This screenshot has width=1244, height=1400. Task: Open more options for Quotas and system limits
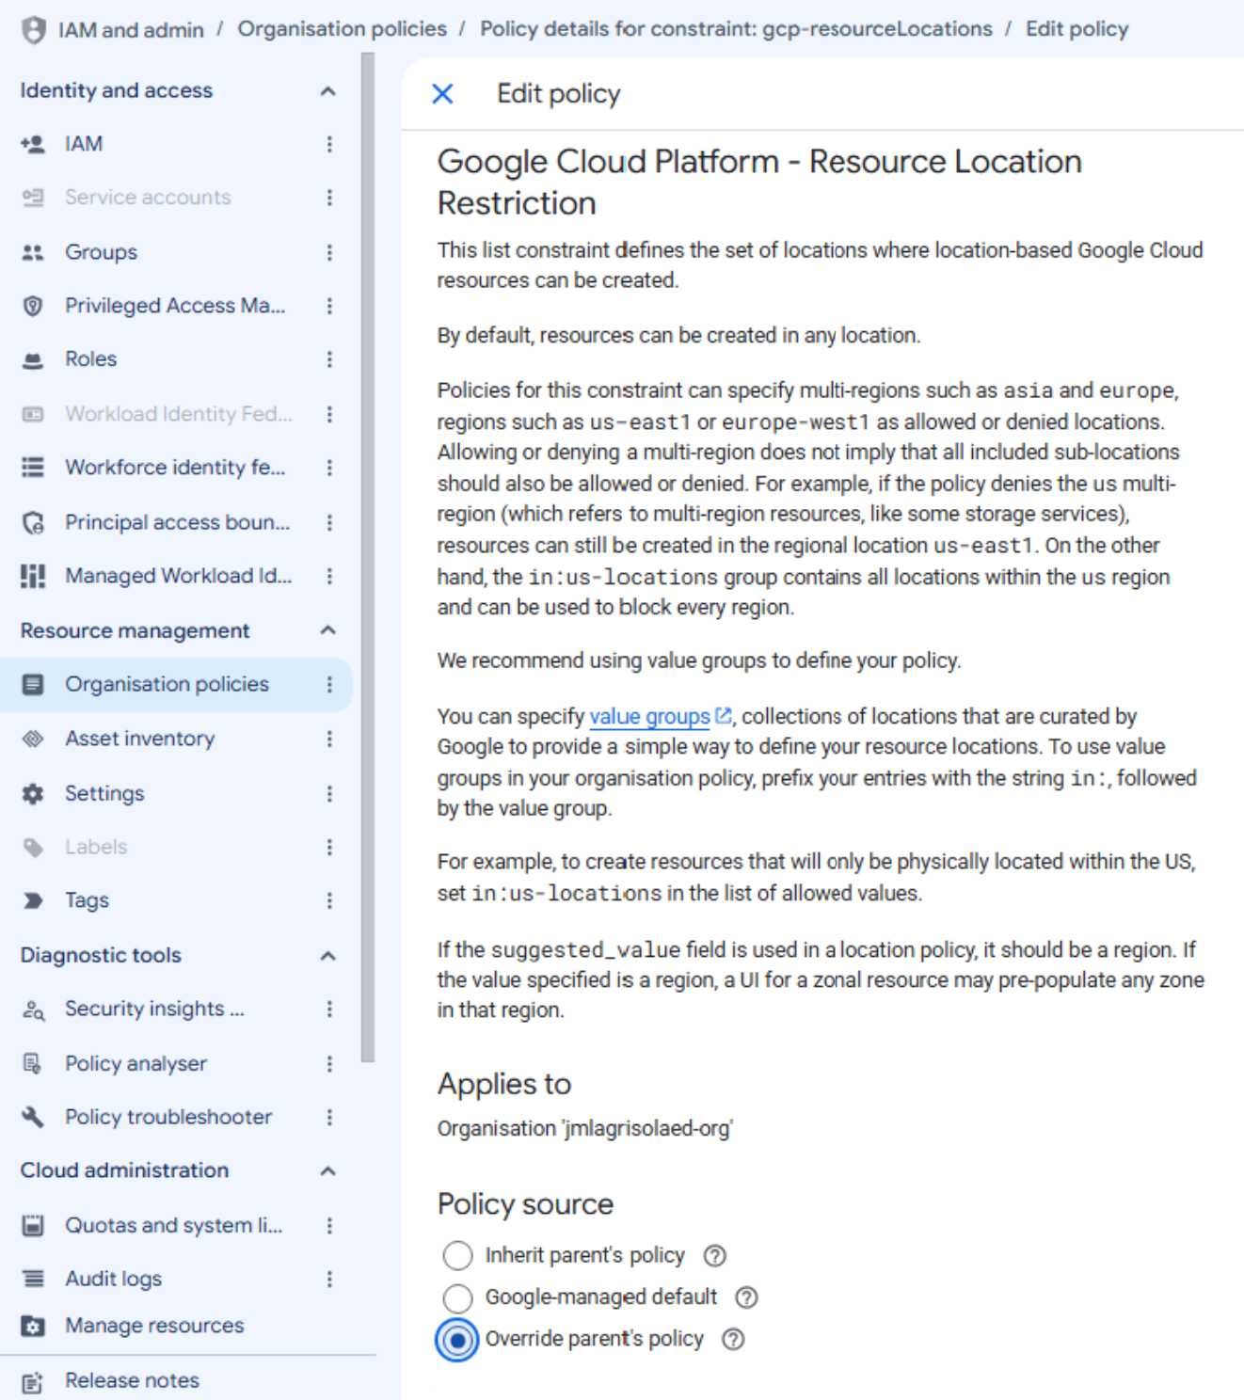[329, 1225]
